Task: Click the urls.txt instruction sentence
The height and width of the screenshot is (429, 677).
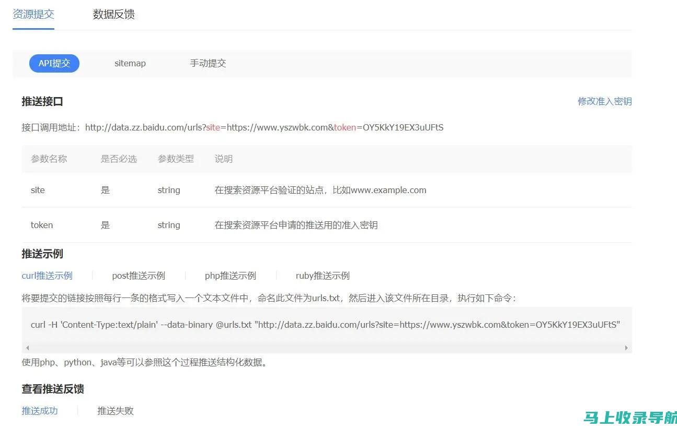Action: pyautogui.click(x=269, y=298)
